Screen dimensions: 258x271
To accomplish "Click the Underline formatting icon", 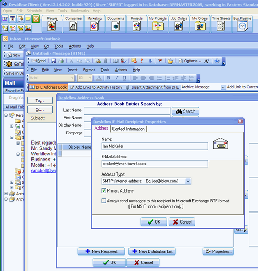I will 124,78.
